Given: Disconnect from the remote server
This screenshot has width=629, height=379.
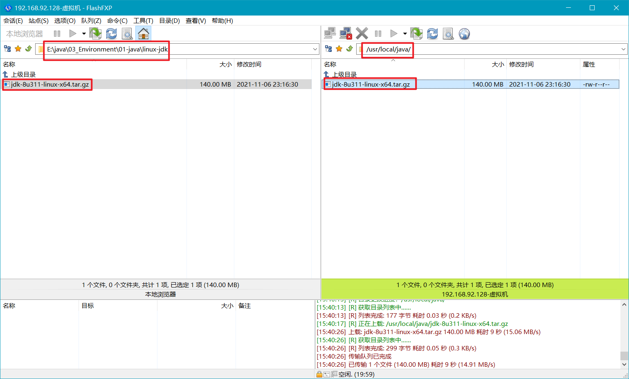Looking at the screenshot, I should coord(346,33).
